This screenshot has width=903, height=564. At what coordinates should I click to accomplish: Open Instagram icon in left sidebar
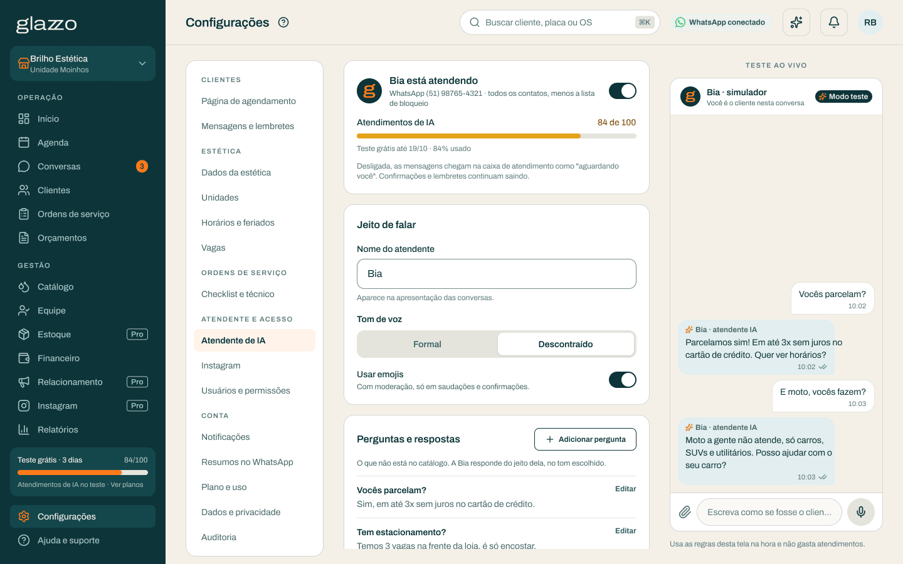pyautogui.click(x=24, y=405)
